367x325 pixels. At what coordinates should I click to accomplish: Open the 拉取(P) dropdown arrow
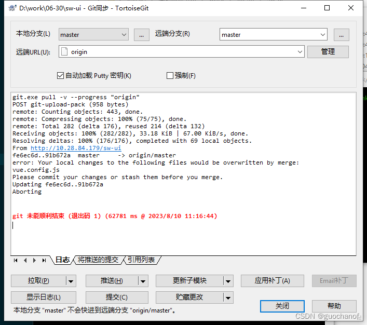pyautogui.click(x=71, y=281)
